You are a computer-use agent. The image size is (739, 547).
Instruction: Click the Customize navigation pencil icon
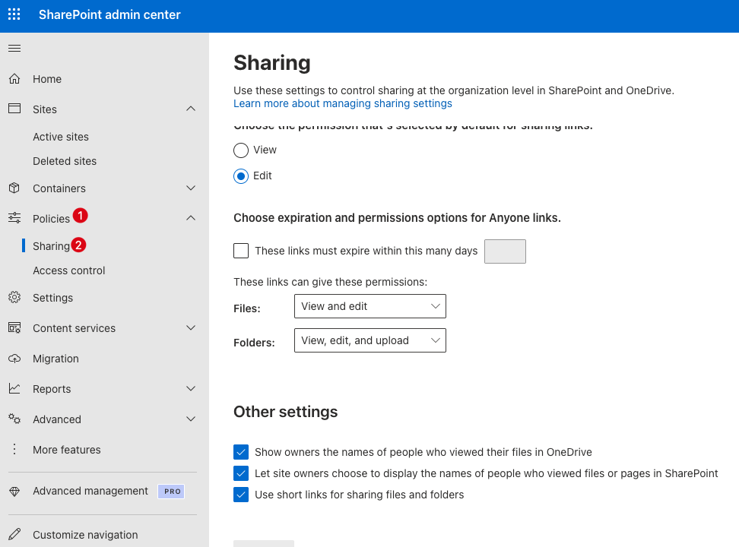coord(14,534)
